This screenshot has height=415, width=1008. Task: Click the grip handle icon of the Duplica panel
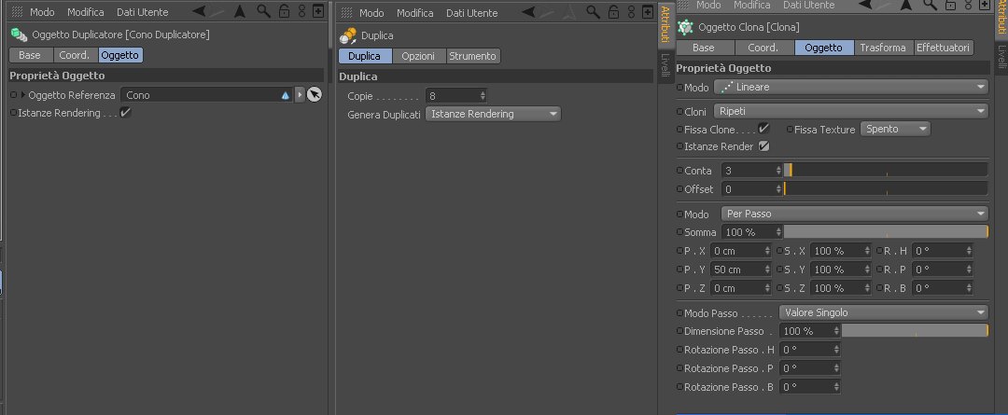tap(347, 13)
